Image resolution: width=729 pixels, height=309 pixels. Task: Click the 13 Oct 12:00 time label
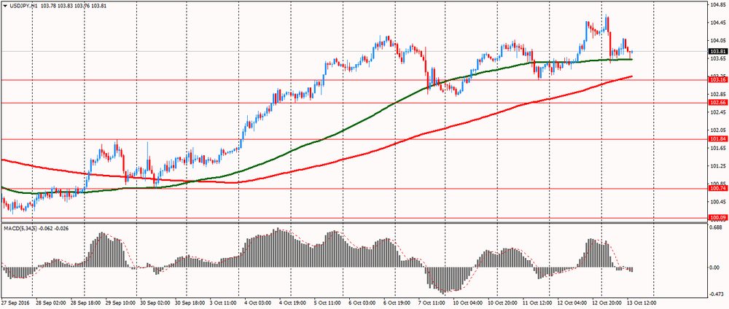coord(642,302)
